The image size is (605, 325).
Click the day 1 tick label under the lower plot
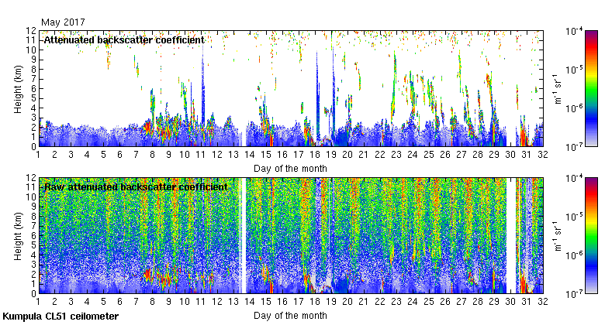click(38, 302)
